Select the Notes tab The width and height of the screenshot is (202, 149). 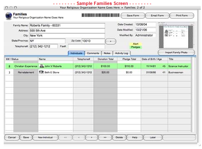[x=107, y=53]
